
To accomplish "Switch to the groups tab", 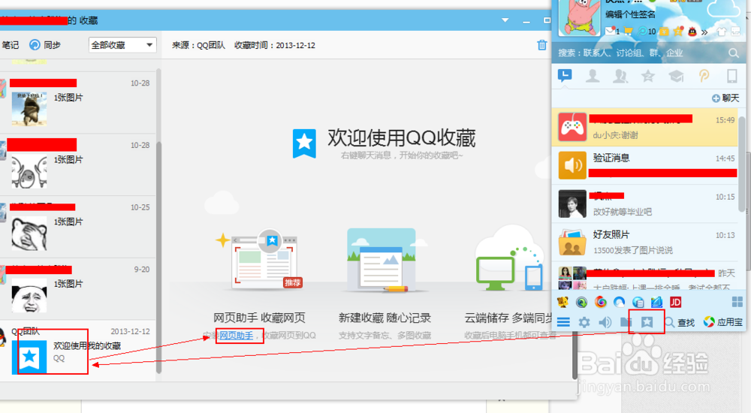I will 620,76.
